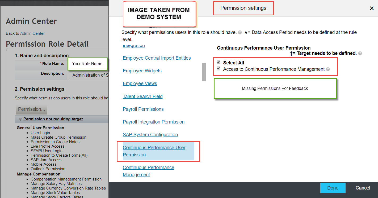Click Permission to Create Notes entry
This screenshot has height=198, width=378.
55,142
